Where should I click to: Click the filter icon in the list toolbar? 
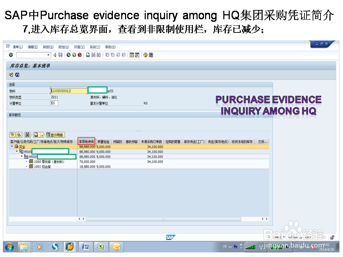point(12,135)
